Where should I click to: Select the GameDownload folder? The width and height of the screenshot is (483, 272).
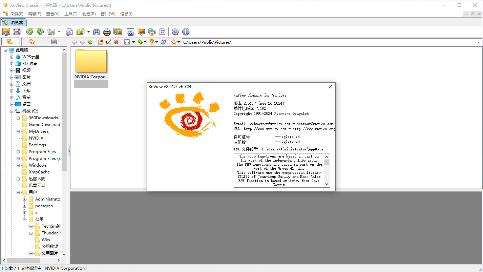[x=44, y=125]
